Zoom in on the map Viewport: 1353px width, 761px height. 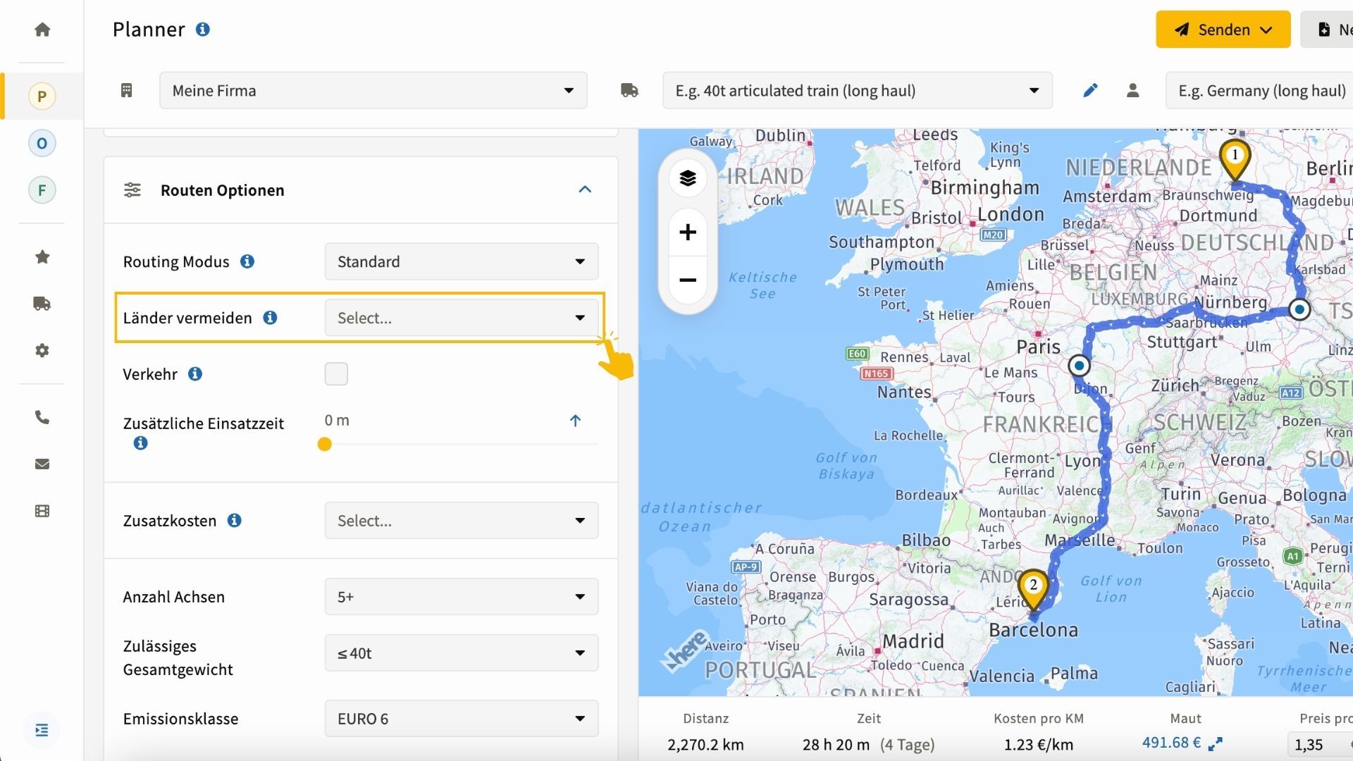(x=688, y=233)
